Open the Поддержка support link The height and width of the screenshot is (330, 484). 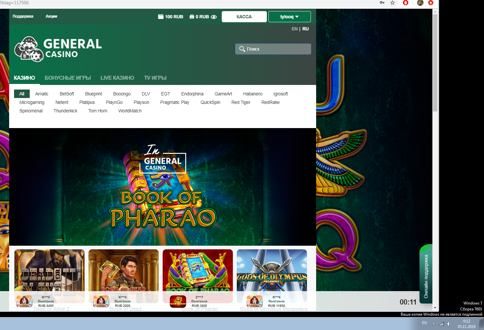pos(23,16)
